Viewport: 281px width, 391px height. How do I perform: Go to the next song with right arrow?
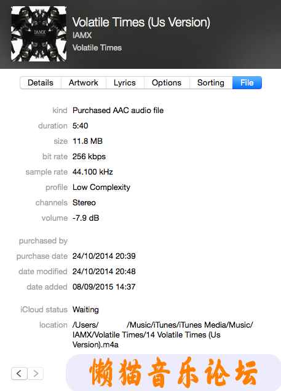point(36,373)
